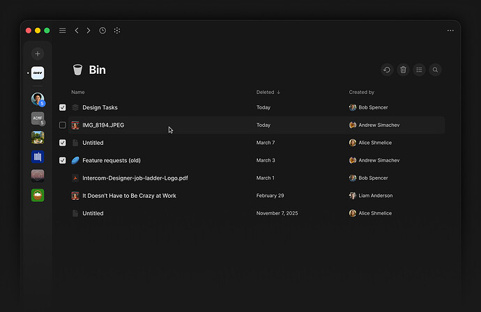481x312 pixels.
Task: Sort by the Name column header
Action: click(x=78, y=92)
